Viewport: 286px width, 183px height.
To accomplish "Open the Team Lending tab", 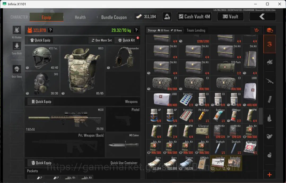I will point(196,30).
